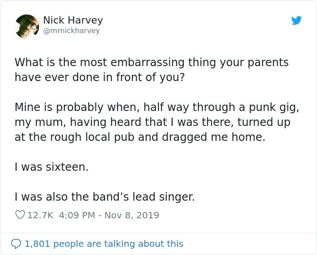Open Nick Harvey's profile picture
The height and width of the screenshot is (255, 317).
27,26
